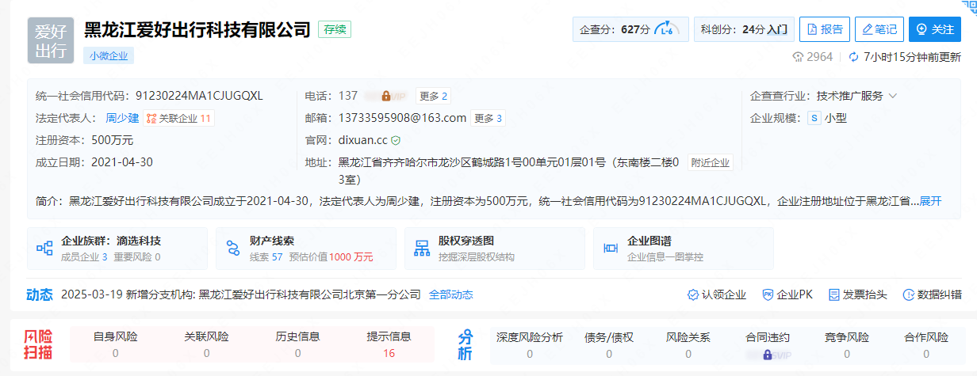Click the 财产线索 clue icon
Image resolution: width=977 pixels, height=376 pixels.
tap(233, 249)
